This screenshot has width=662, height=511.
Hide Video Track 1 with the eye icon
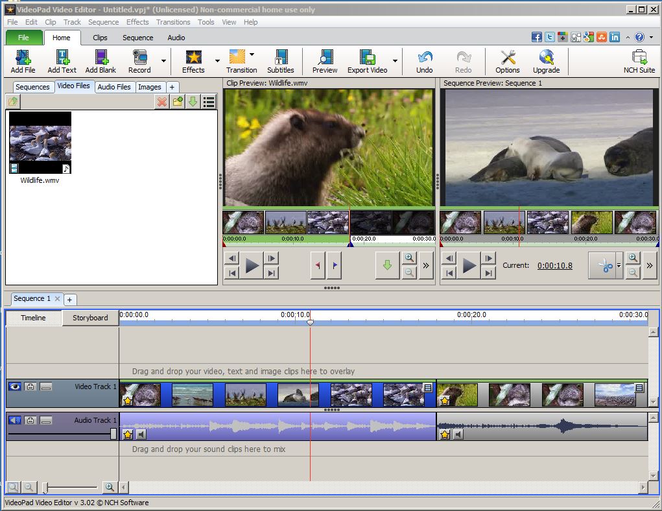point(15,386)
